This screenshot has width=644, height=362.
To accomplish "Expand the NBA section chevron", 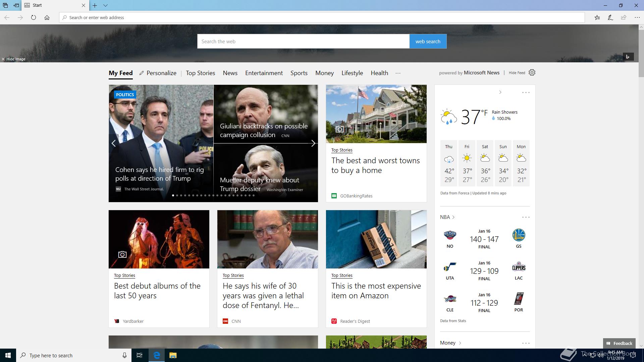I will pos(453,217).
